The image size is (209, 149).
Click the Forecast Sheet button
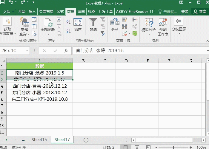(x=163, y=27)
